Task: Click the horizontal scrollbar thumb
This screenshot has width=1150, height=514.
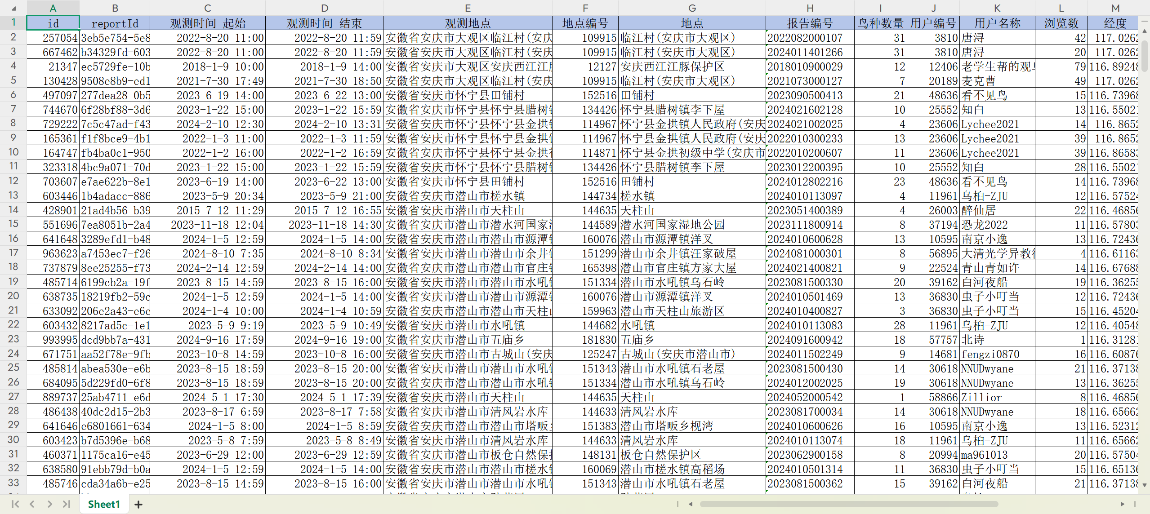Action: [850, 504]
